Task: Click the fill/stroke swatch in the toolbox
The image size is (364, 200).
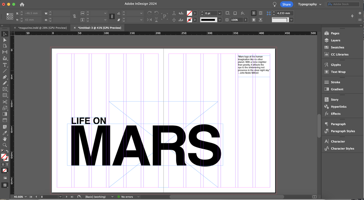Action: click(4, 157)
